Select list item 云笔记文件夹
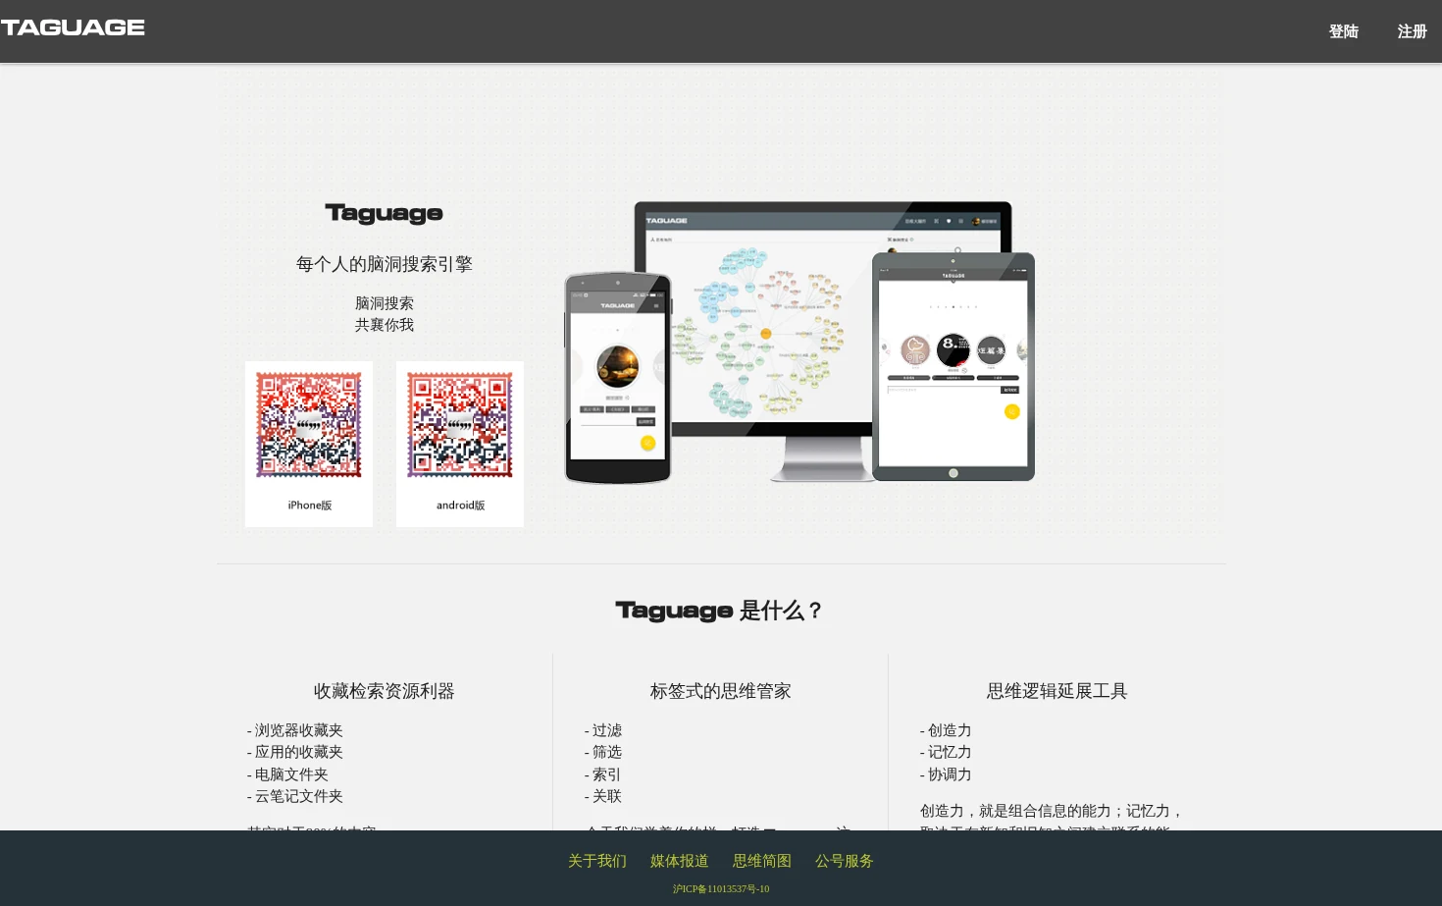 point(295,796)
